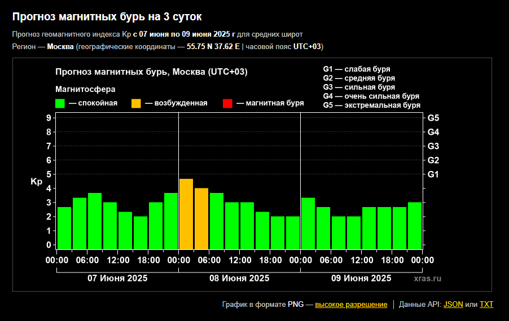
Task: Click the page heading Прогноз магнитных бурь на 3 суток
Action: pos(107,17)
